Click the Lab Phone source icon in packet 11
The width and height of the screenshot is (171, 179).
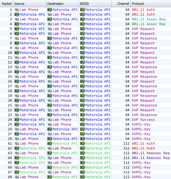click(x=17, y=58)
